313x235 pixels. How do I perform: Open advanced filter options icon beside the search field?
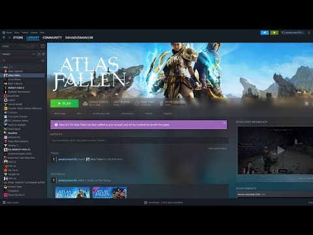click(x=43, y=61)
